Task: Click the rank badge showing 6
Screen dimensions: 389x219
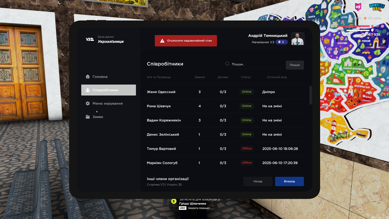Action: pyautogui.click(x=281, y=42)
